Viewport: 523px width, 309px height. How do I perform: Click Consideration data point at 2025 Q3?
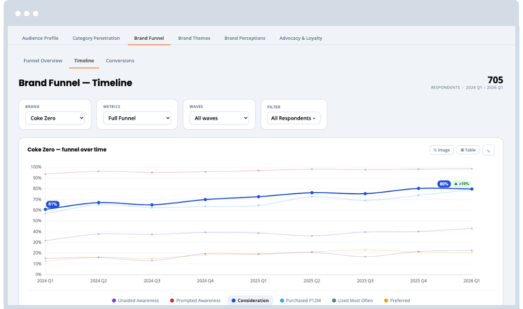[365, 194]
